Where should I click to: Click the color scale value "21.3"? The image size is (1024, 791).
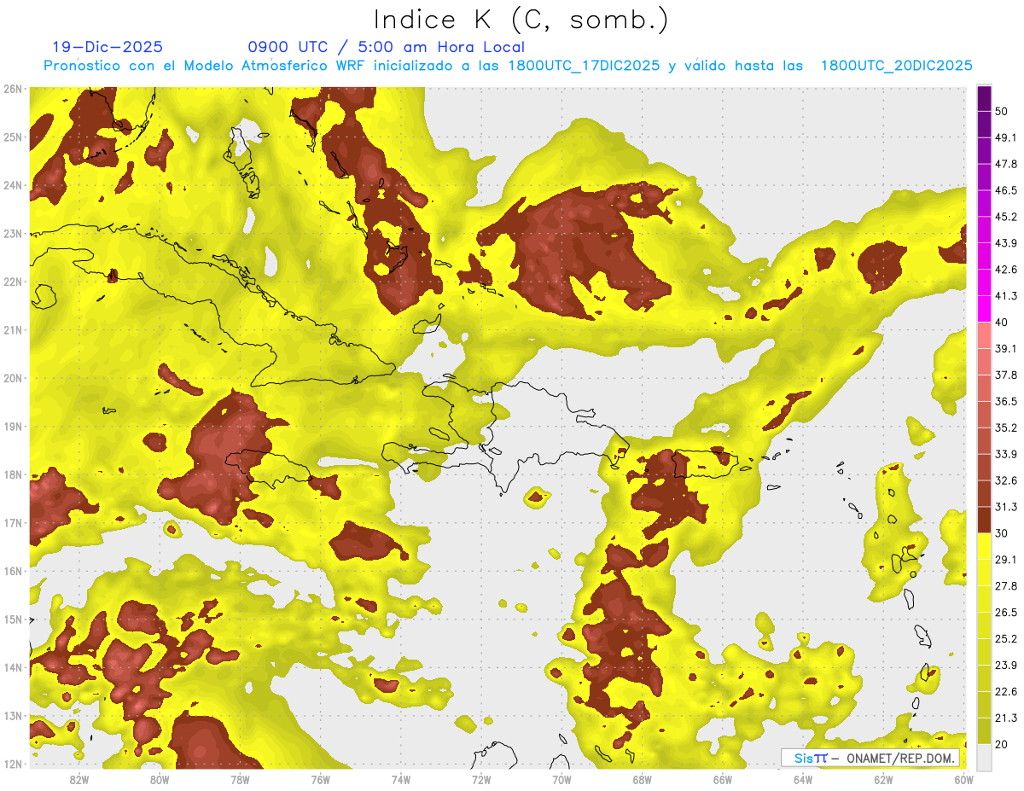coord(1006,718)
